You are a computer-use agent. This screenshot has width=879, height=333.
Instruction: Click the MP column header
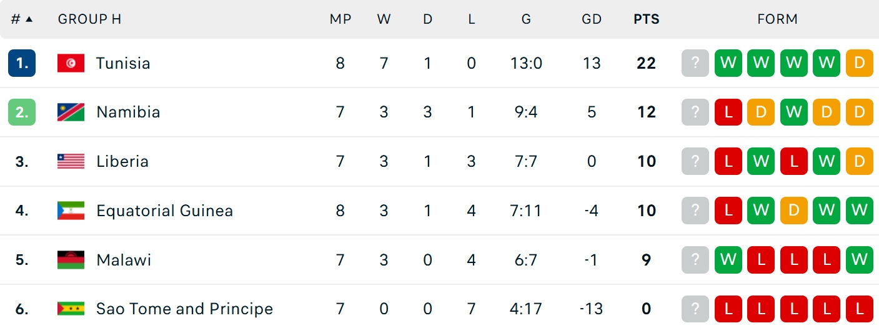click(x=340, y=19)
